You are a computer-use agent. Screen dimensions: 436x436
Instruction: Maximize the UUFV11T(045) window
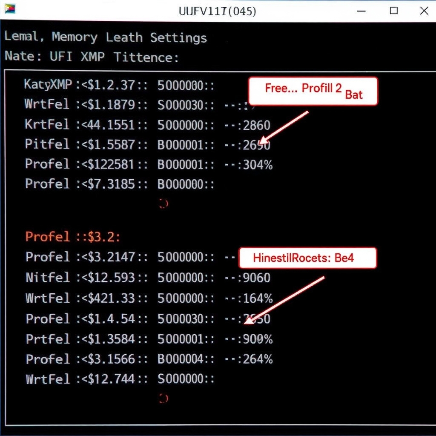click(x=393, y=11)
